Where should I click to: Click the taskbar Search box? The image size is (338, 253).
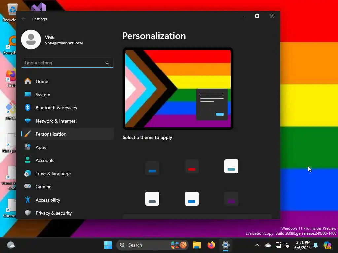(x=152, y=245)
